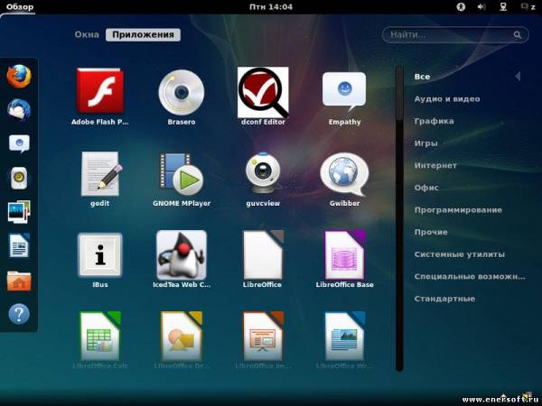Show Программирование category apps
The image size is (542, 406).
458,210
